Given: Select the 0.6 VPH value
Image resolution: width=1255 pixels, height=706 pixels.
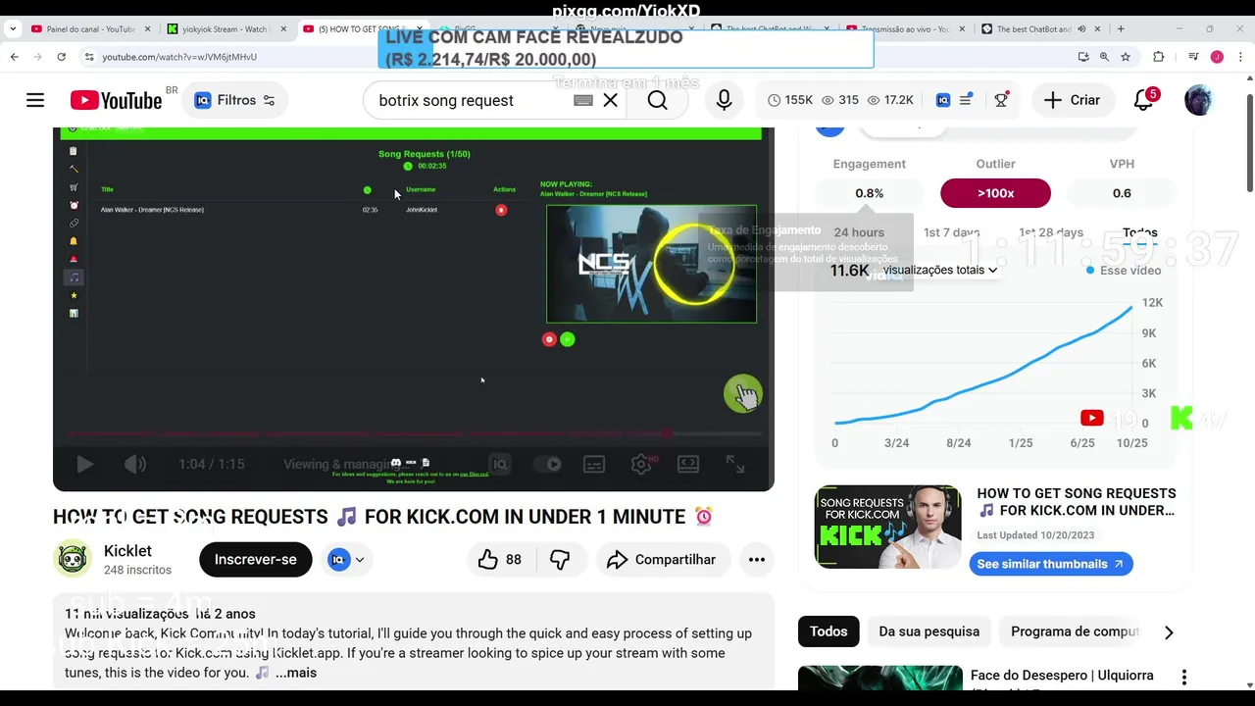Looking at the screenshot, I should pos(1122,193).
